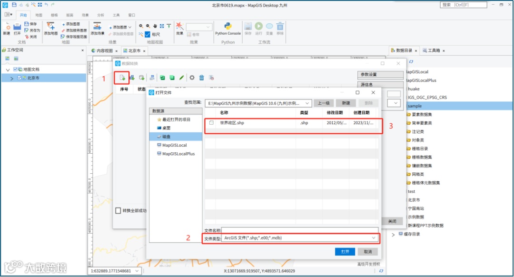Toggle the 转换全部成功 checkbox
The image size is (514, 277).
[118, 210]
